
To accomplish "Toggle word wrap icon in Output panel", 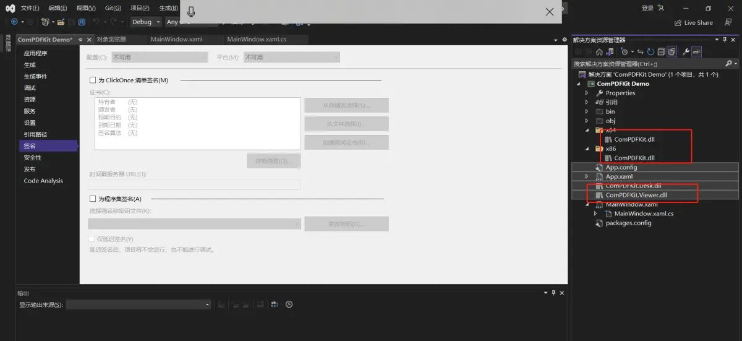I will (x=275, y=304).
